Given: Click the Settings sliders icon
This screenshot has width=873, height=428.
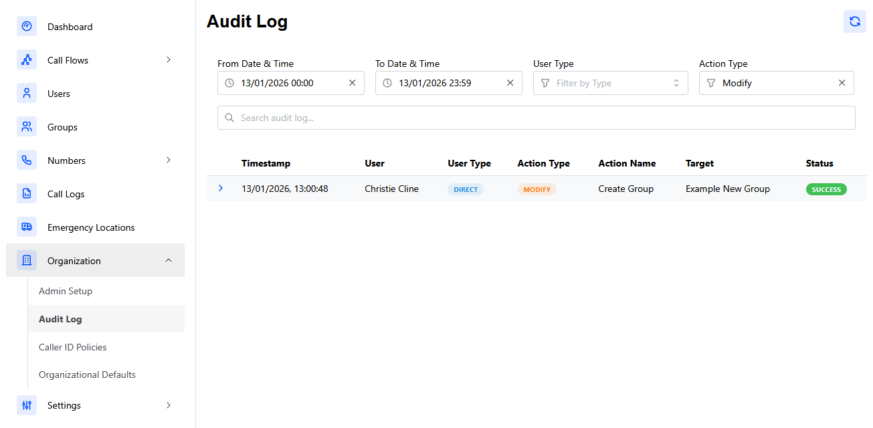Looking at the screenshot, I should (x=27, y=405).
